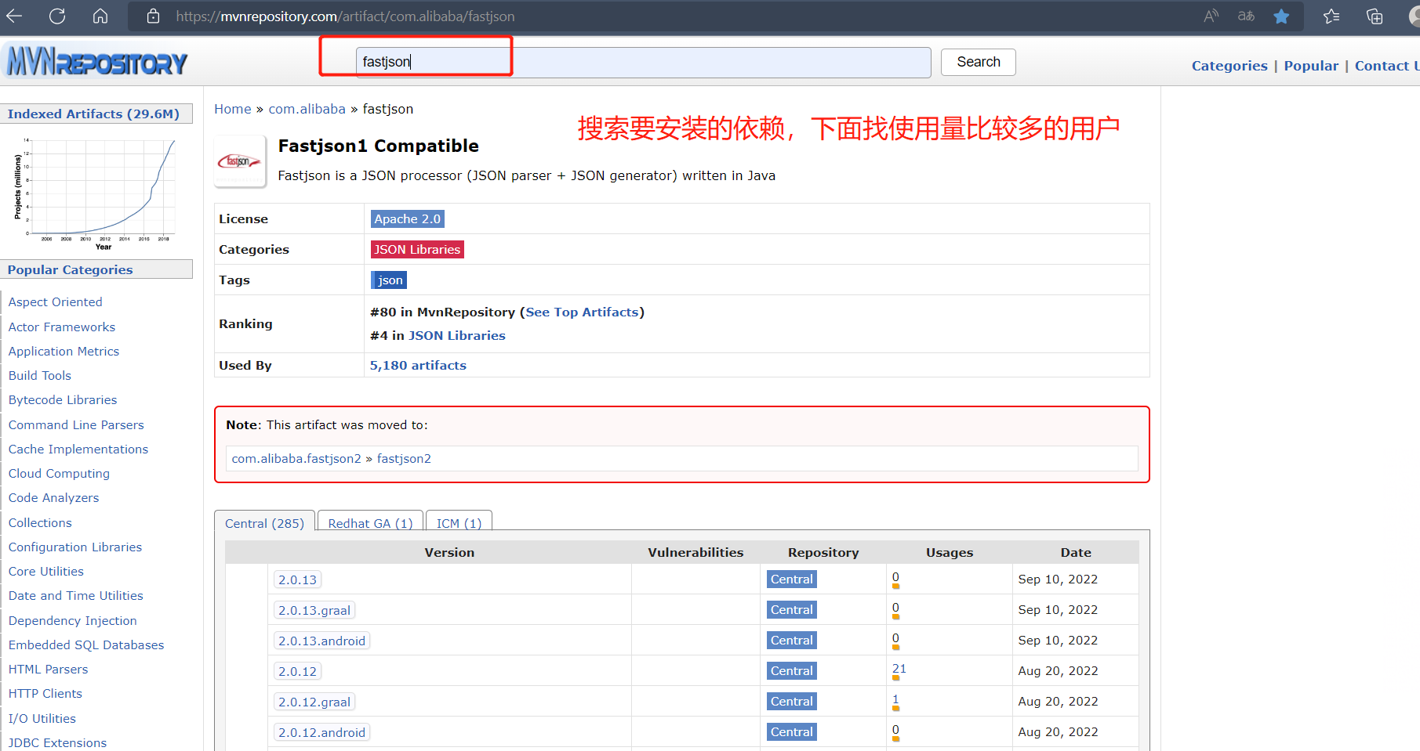
Task: Open the Configuration Libraries category
Action: [75, 547]
